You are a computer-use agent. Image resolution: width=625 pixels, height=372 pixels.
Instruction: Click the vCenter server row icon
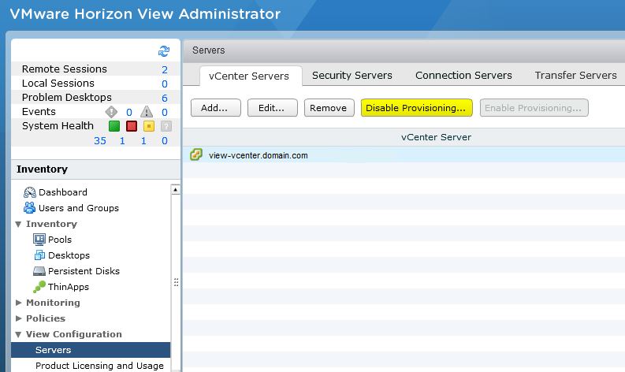[x=196, y=155]
